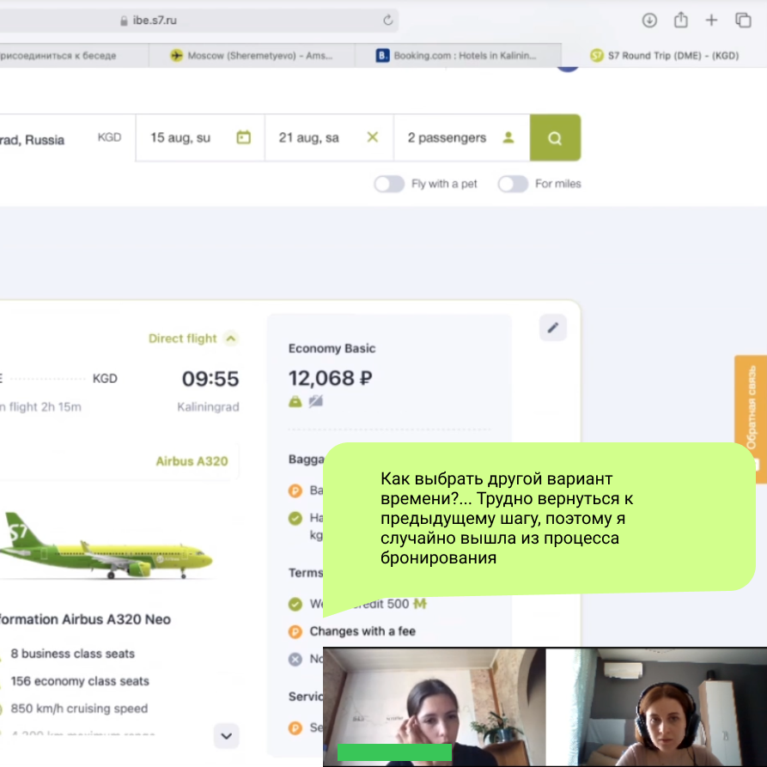Click 850 km/h cruising speed text
Viewport: 767px width, 767px height.
[x=79, y=709]
